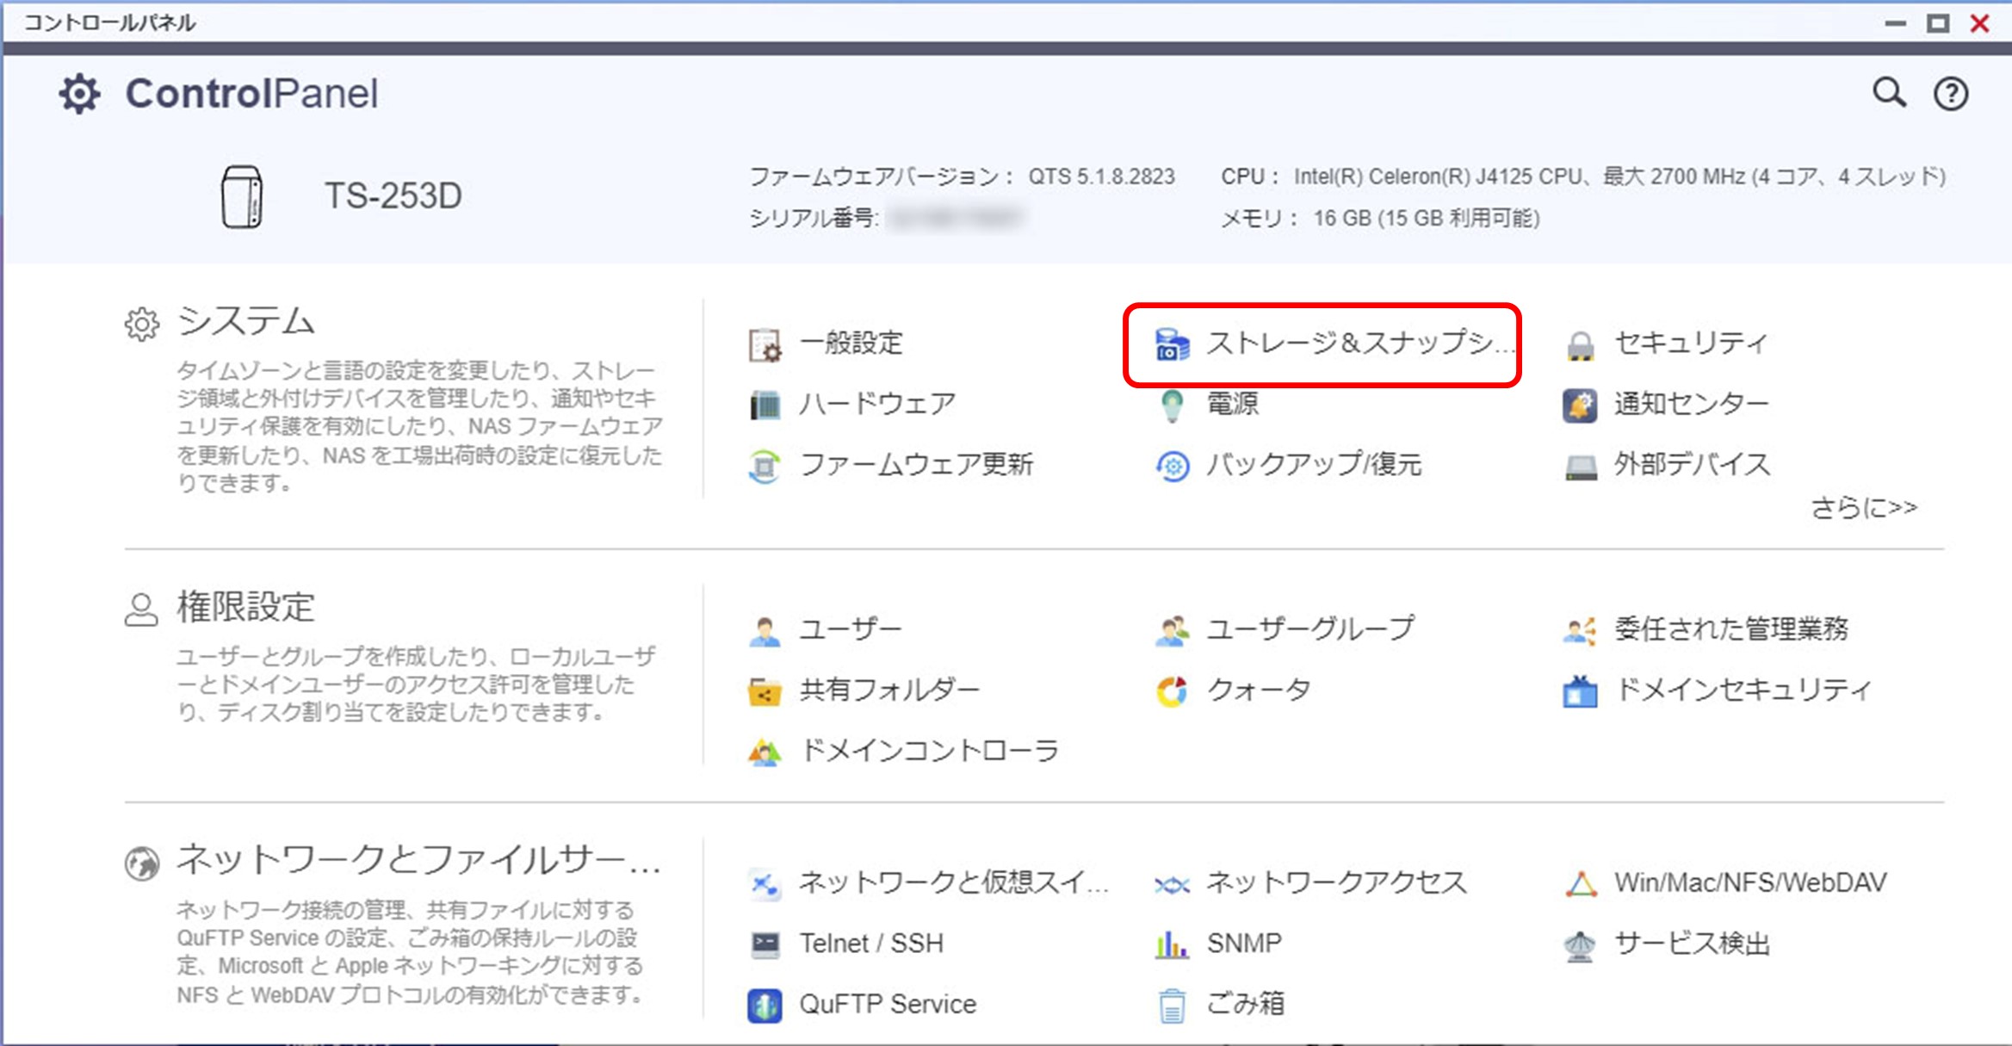The width and height of the screenshot is (2012, 1046).
Task: Open Storage & Snapshots icon
Action: tap(1172, 344)
